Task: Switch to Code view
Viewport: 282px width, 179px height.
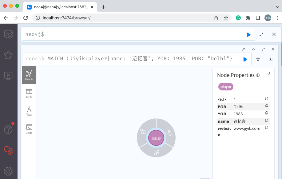Action: (29, 129)
